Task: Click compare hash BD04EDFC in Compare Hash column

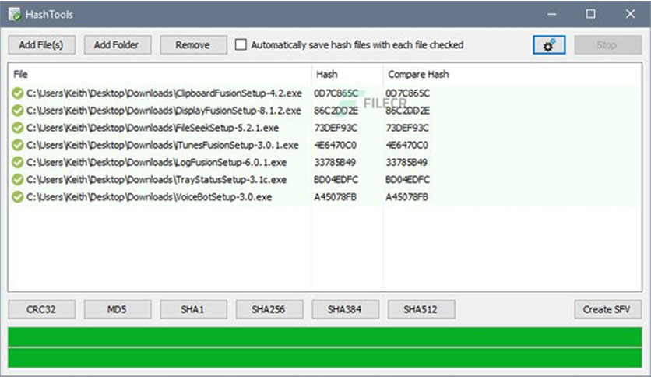Action: coord(408,180)
